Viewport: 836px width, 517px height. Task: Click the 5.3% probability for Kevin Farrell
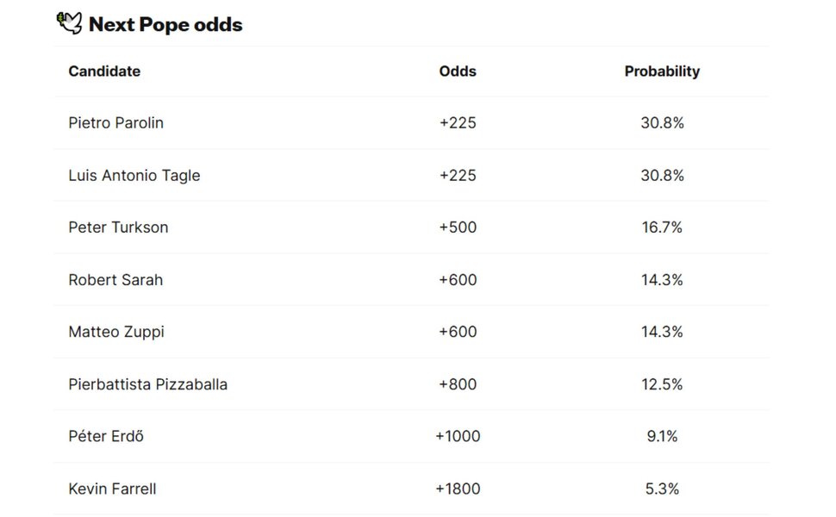(662, 489)
